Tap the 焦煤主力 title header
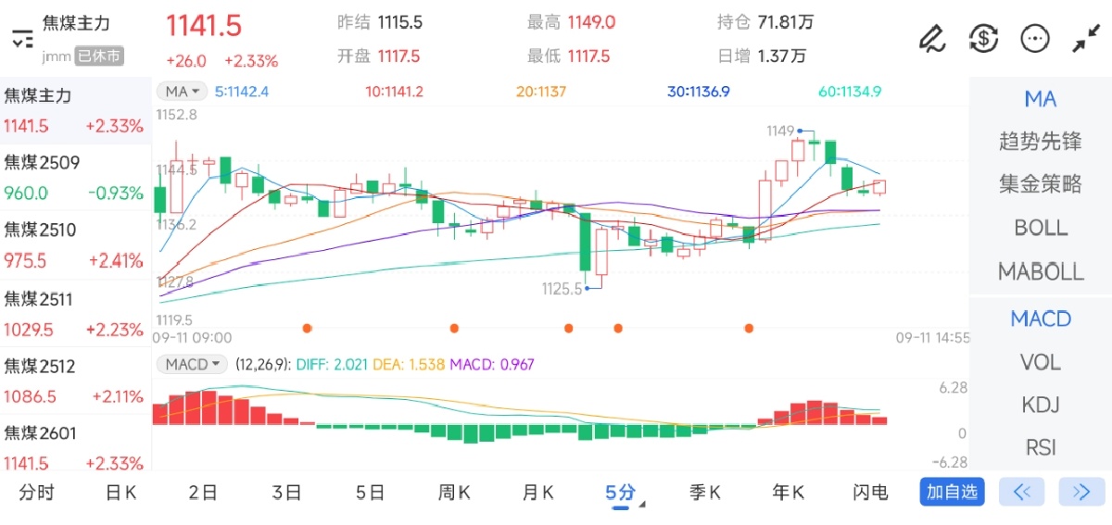This screenshot has width=1112, height=525. [76, 23]
